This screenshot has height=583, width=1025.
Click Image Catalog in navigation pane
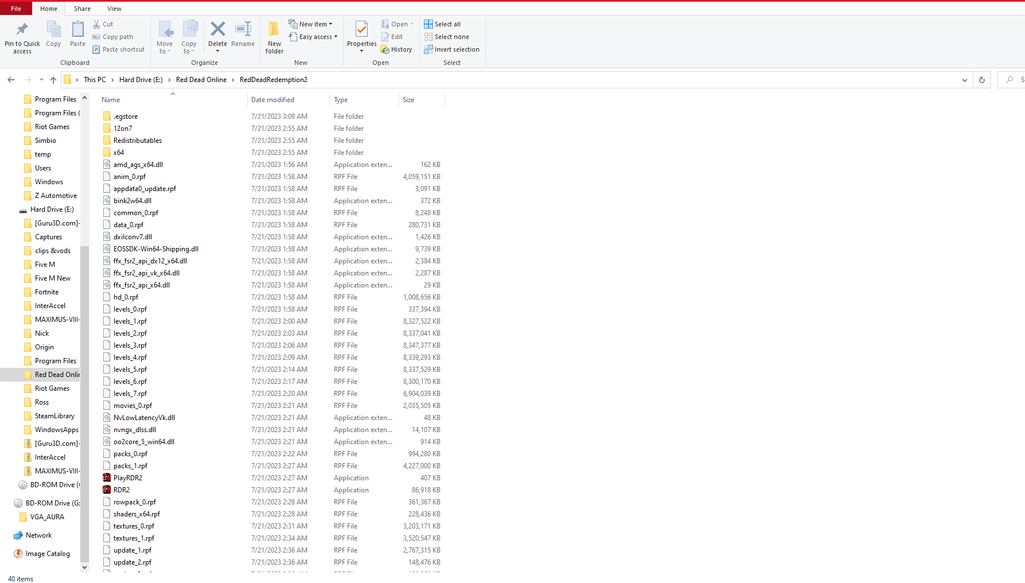click(48, 554)
